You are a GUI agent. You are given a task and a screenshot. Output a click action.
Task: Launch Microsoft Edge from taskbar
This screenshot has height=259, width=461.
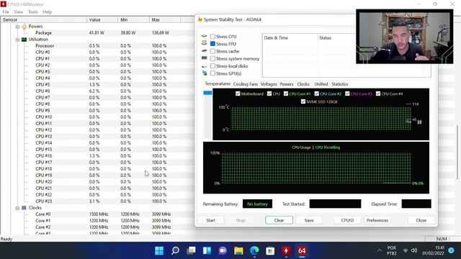(254, 250)
